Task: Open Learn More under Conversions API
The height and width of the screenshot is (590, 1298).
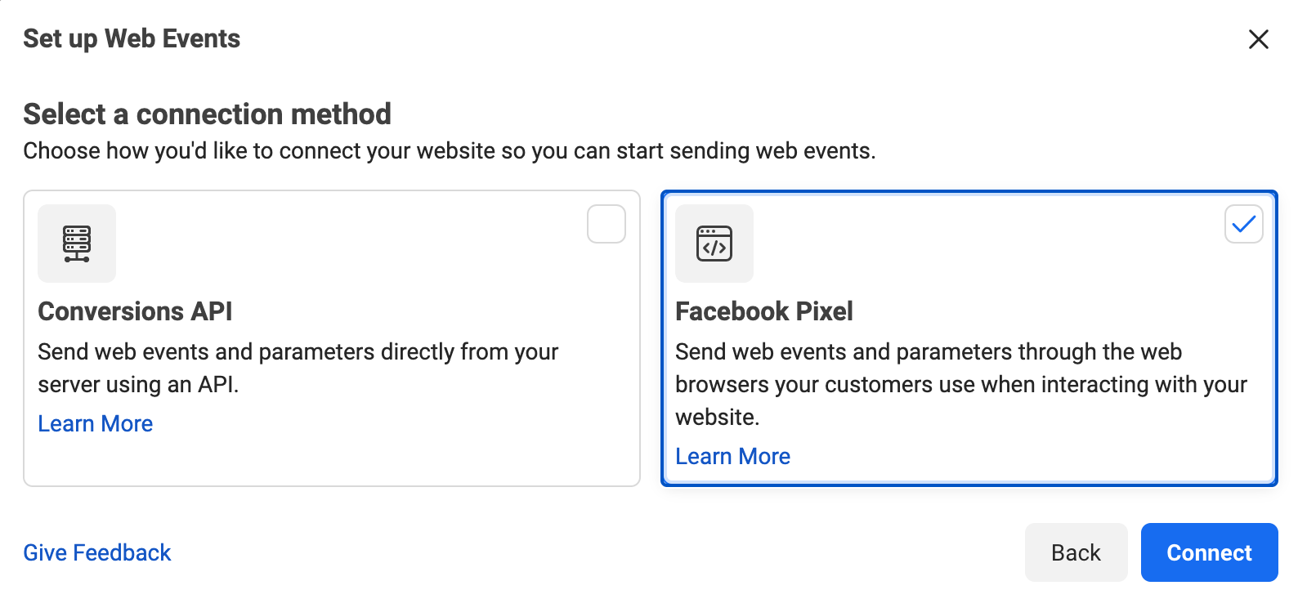Action: pos(96,423)
